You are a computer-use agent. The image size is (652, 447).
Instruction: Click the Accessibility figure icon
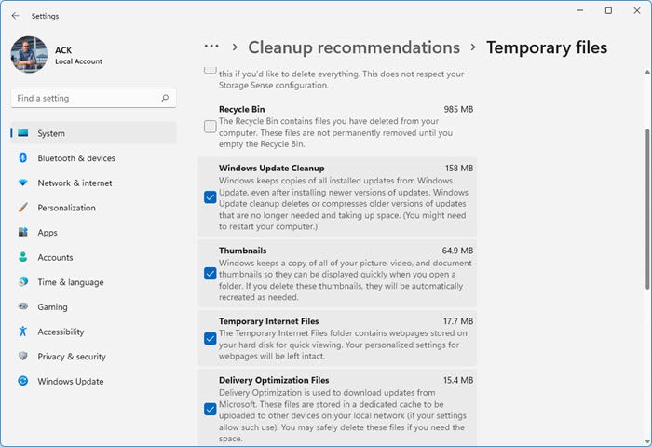pos(23,332)
